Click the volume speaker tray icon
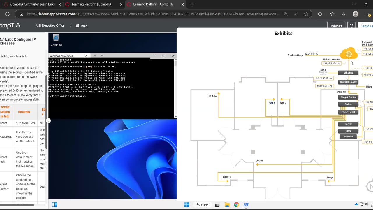The image size is (373, 210). tap(367, 204)
